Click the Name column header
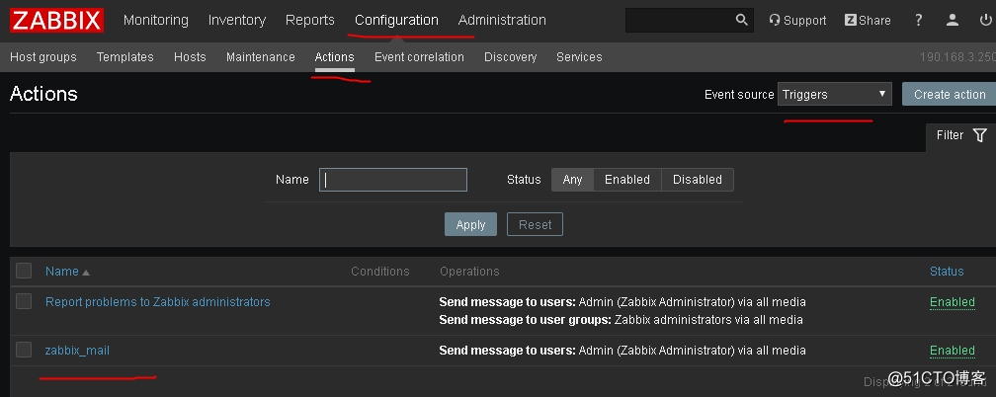996x397 pixels. pos(62,272)
